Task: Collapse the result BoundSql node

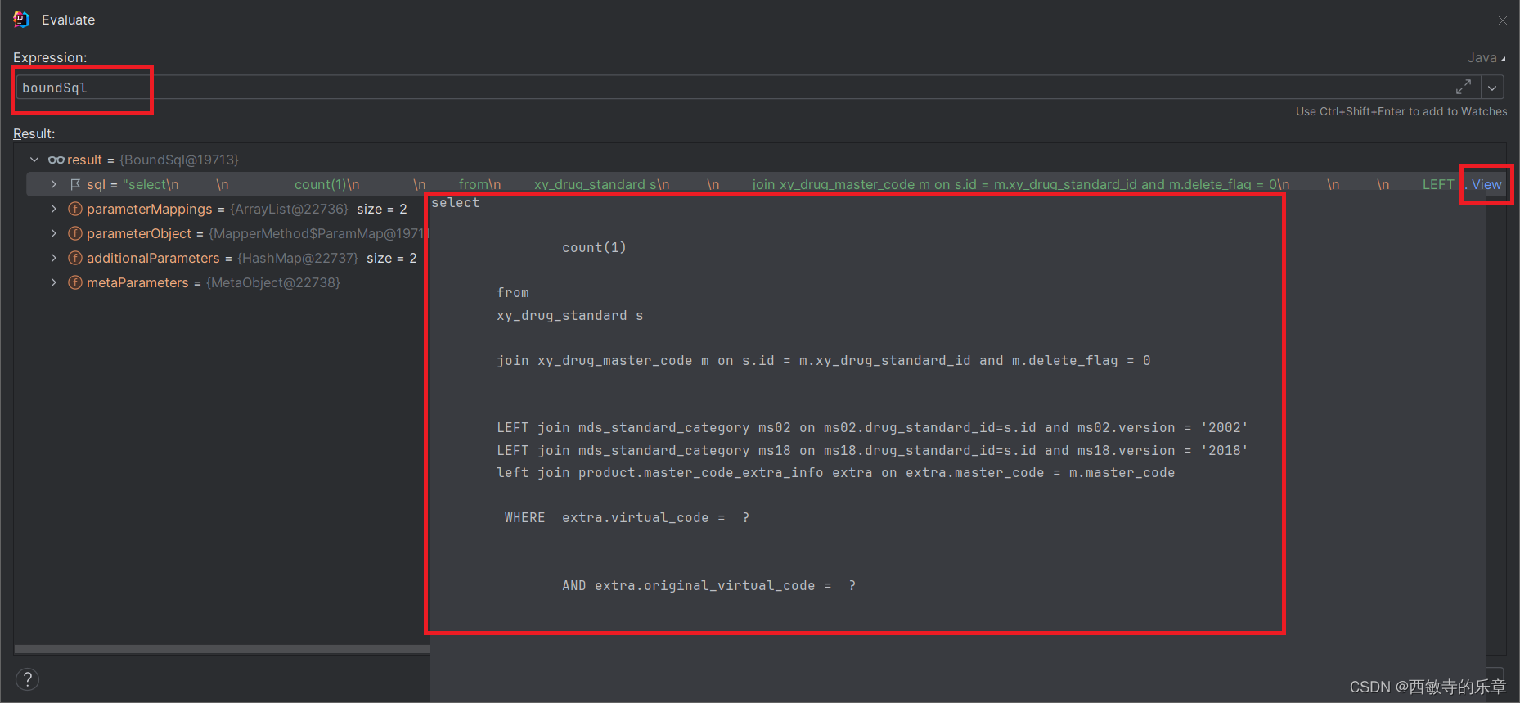Action: pyautogui.click(x=34, y=160)
